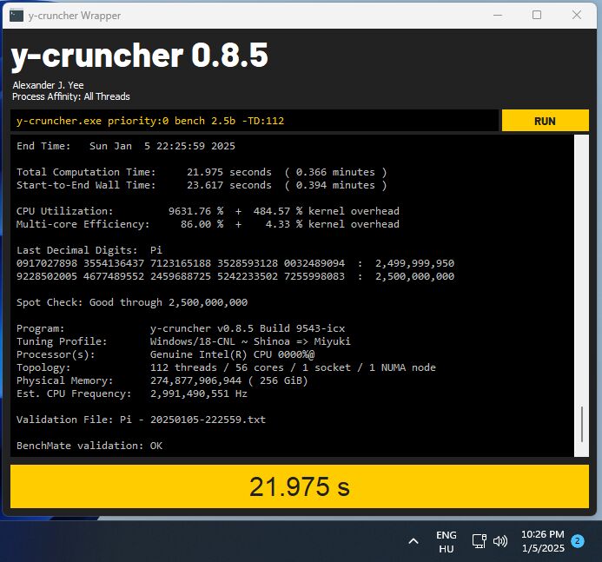Open the 10:26 PM clock and date
602x562 pixels.
543,541
